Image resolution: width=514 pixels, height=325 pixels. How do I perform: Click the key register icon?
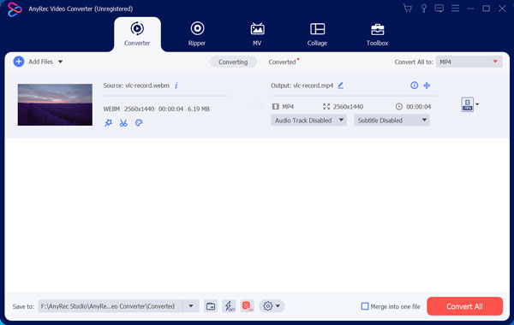(x=424, y=9)
